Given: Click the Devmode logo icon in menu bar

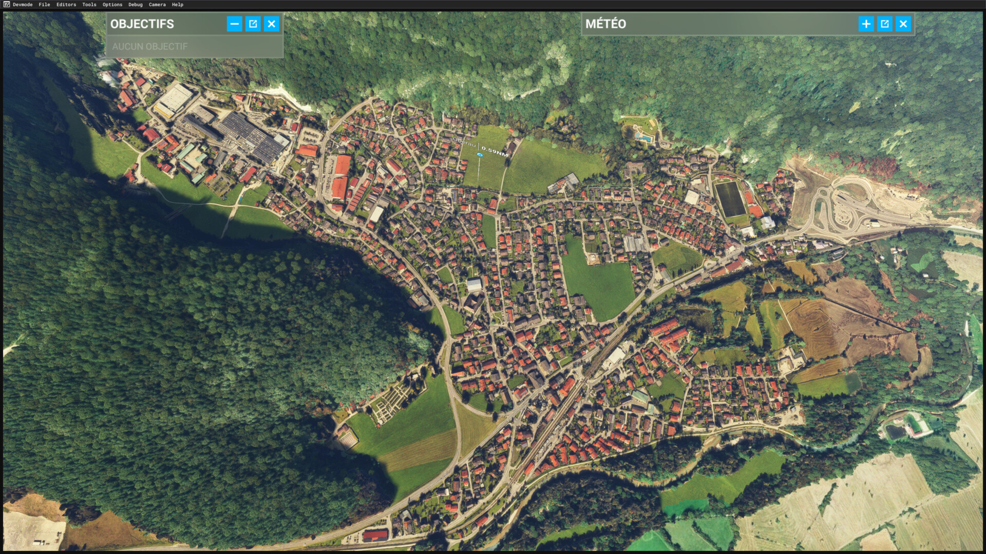Looking at the screenshot, I should coord(7,5).
